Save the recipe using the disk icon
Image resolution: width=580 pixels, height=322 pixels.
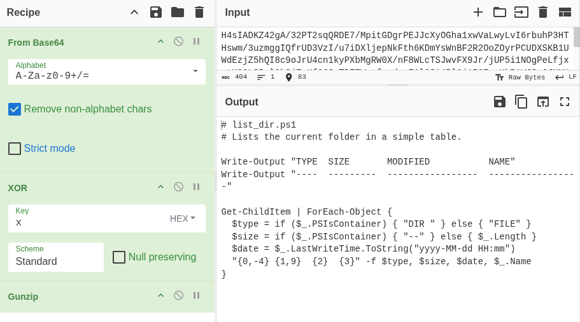tap(156, 12)
